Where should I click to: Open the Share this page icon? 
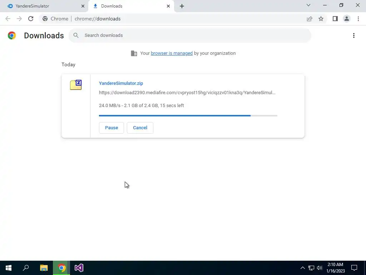click(x=310, y=19)
